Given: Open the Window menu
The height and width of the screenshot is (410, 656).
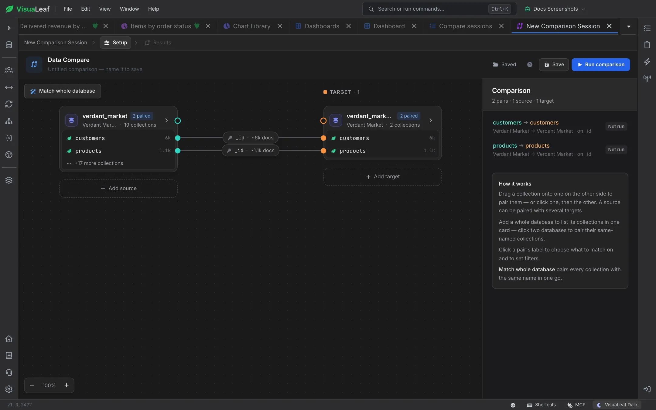Looking at the screenshot, I should click(x=129, y=9).
